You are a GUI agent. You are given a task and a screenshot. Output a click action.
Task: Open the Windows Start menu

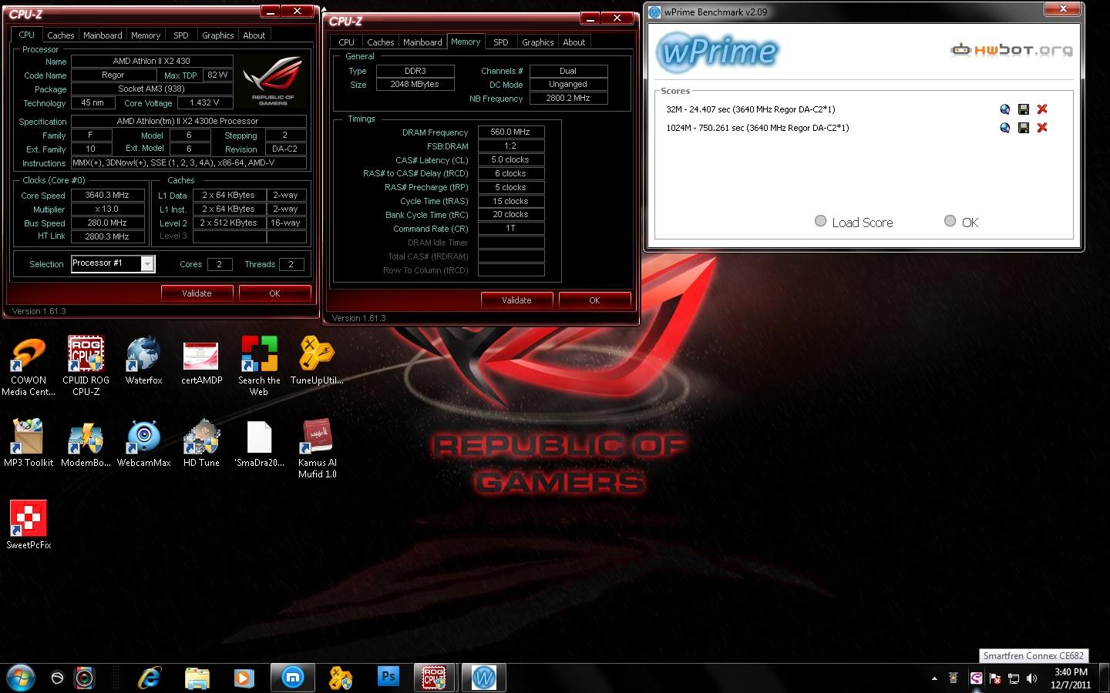click(19, 678)
